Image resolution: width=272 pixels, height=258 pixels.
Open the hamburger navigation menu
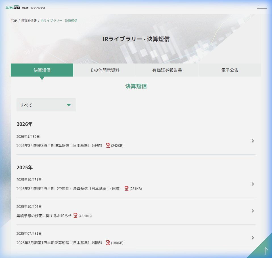pos(261,7)
